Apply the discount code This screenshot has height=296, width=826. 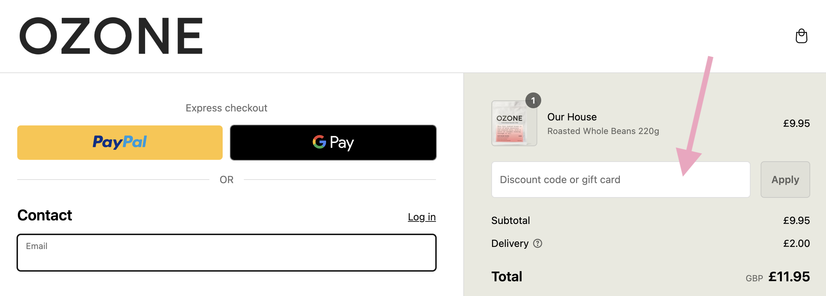pos(785,180)
